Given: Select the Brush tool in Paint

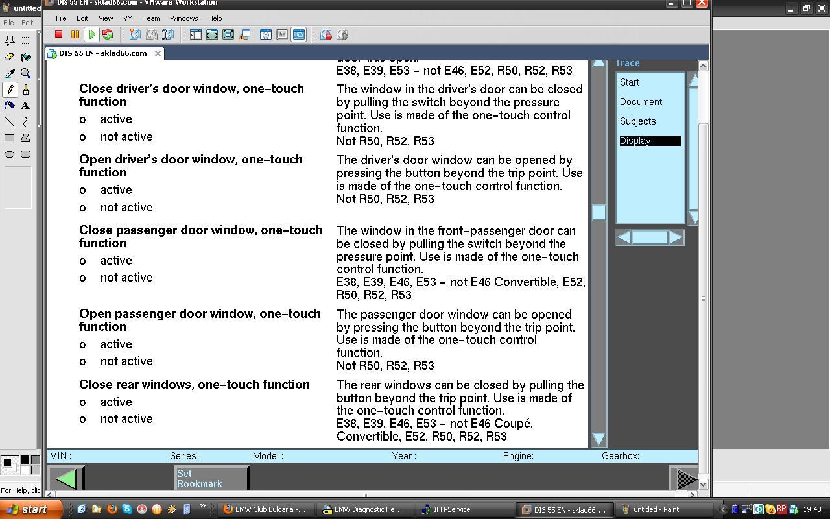Looking at the screenshot, I should click(x=26, y=90).
